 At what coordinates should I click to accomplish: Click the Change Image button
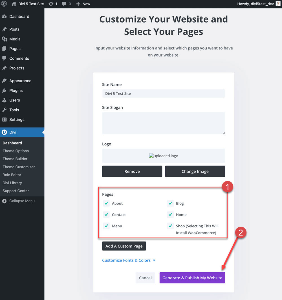point(195,171)
